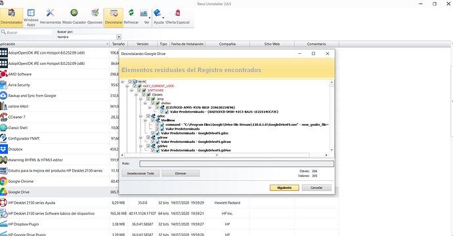Select eLearning XHTML & HTML5 editor icon
Image resolution: width=453 pixels, height=236 pixels.
pos(3,160)
